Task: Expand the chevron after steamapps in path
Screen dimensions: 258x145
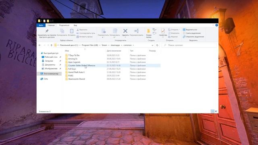Action: point(122,45)
